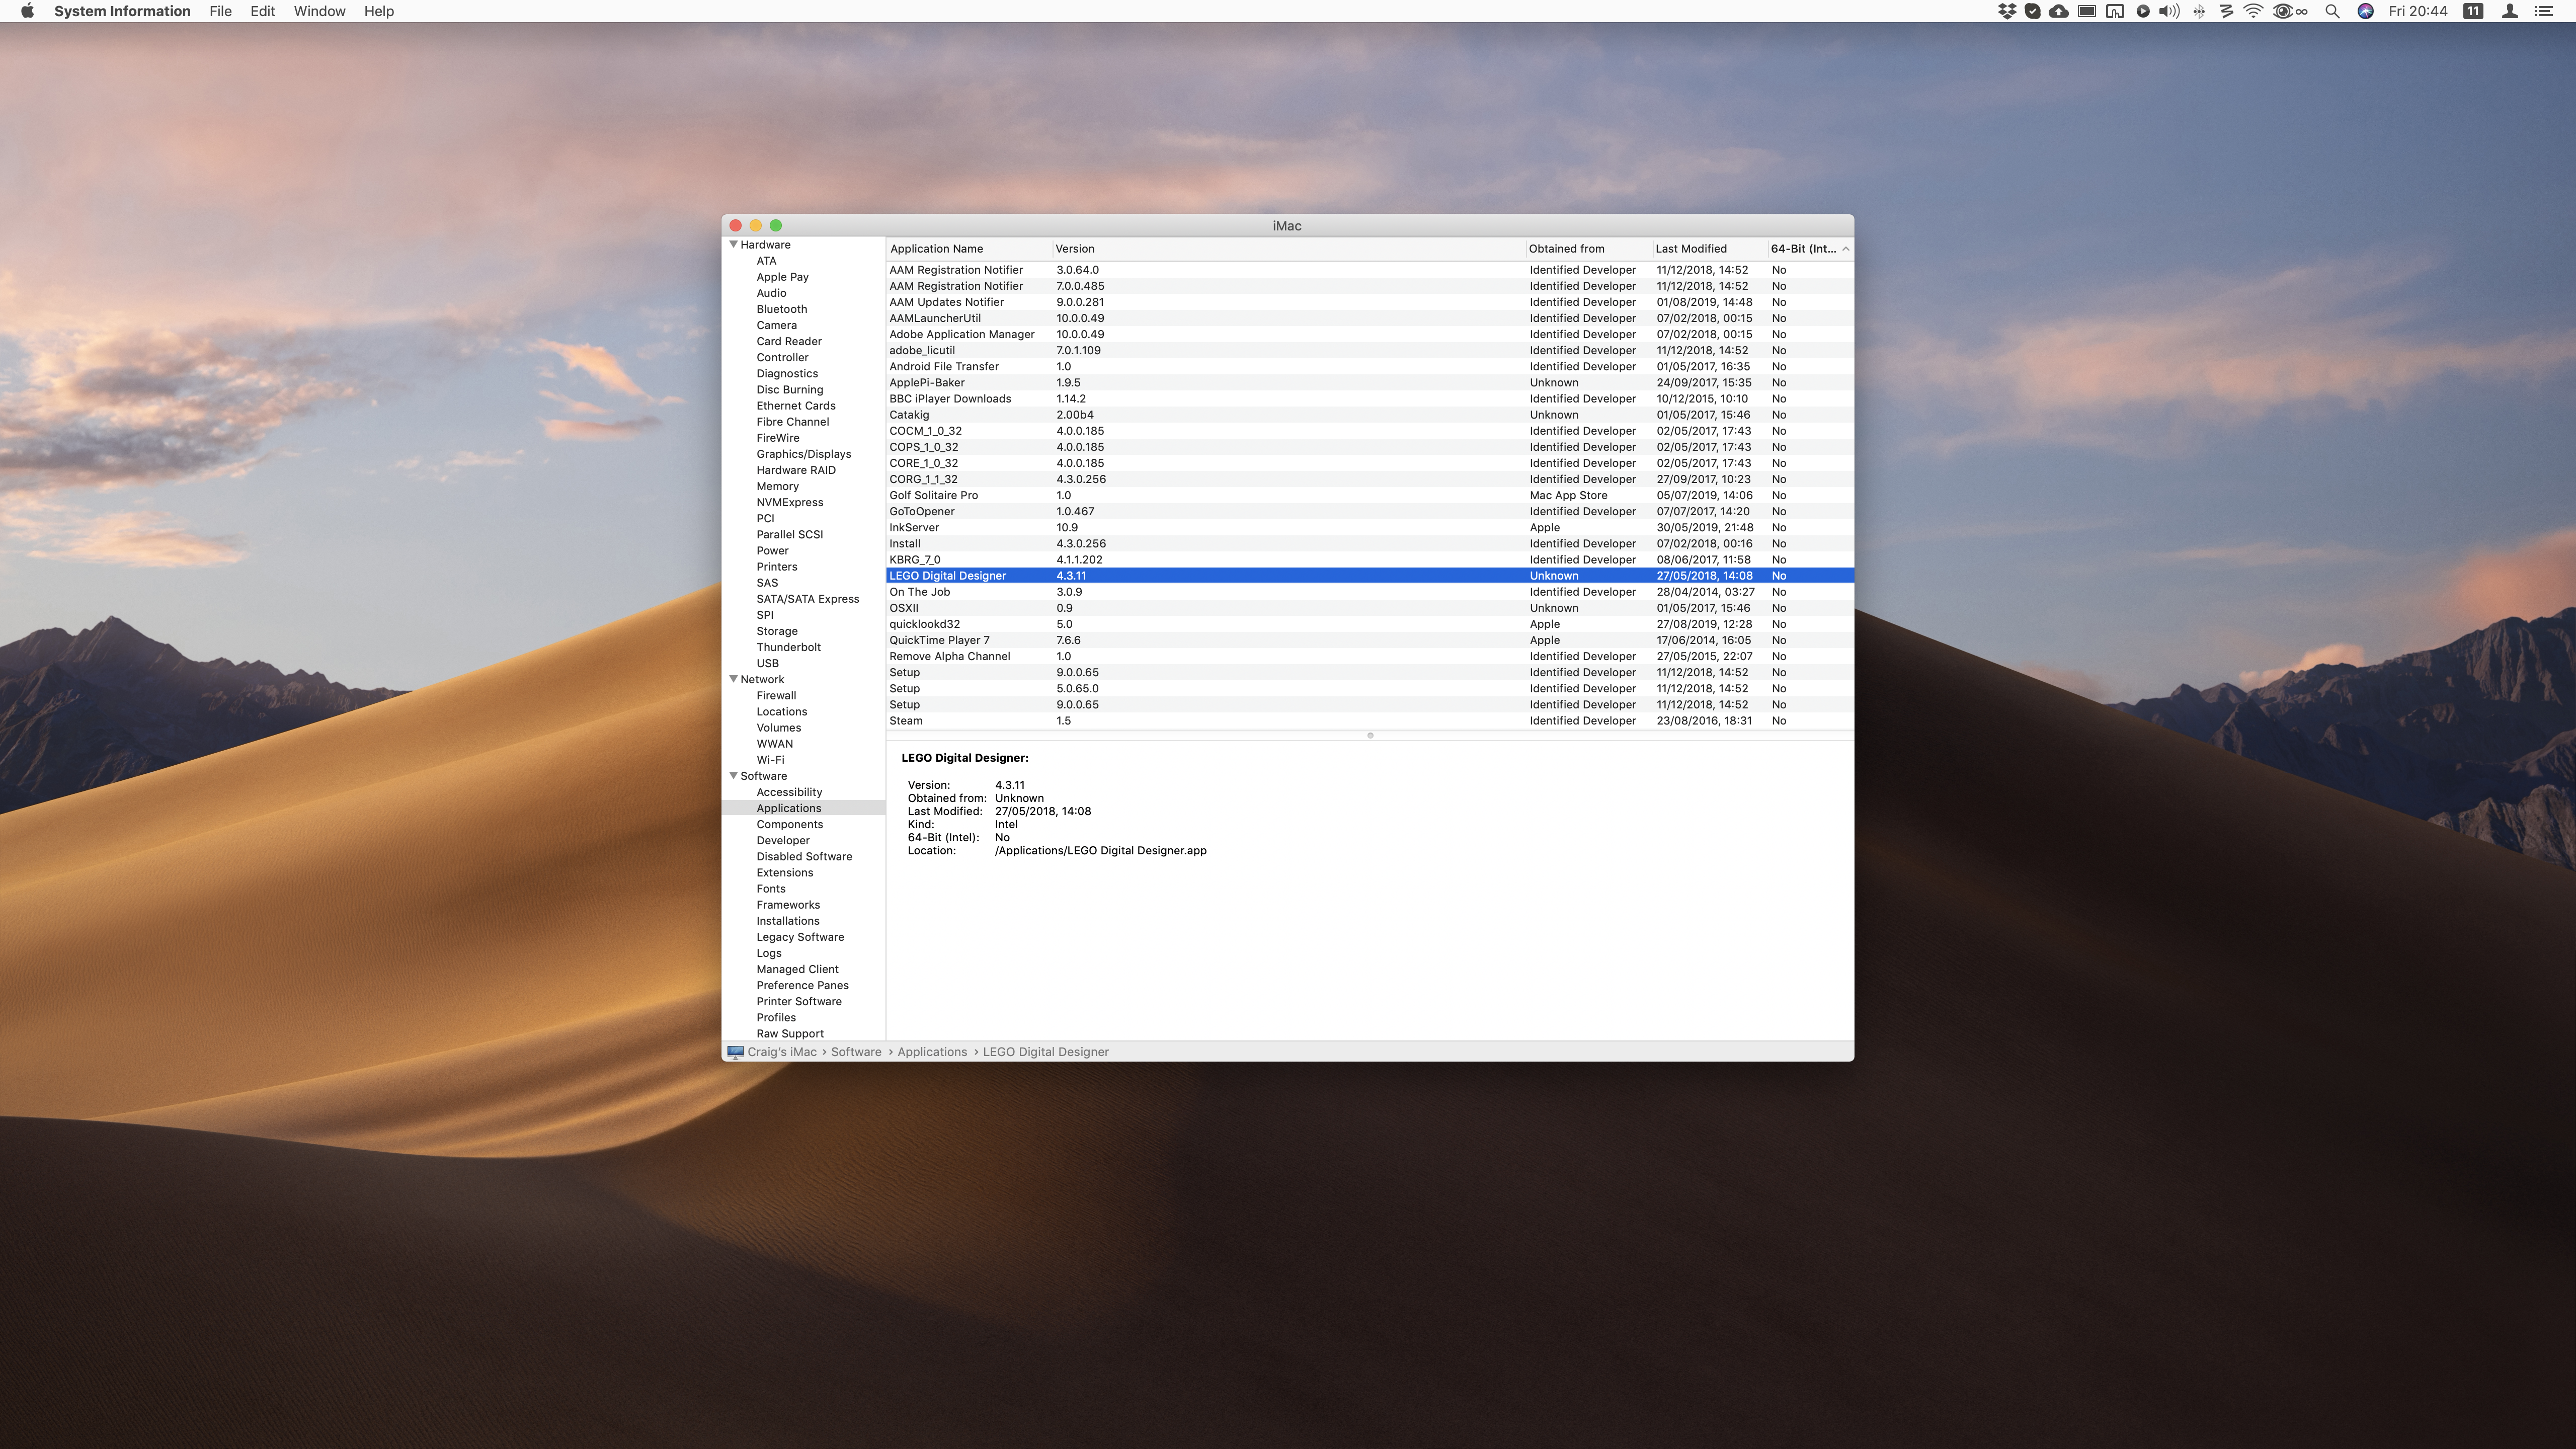Select Extensions under Software
The width and height of the screenshot is (2576, 1449).
(784, 873)
